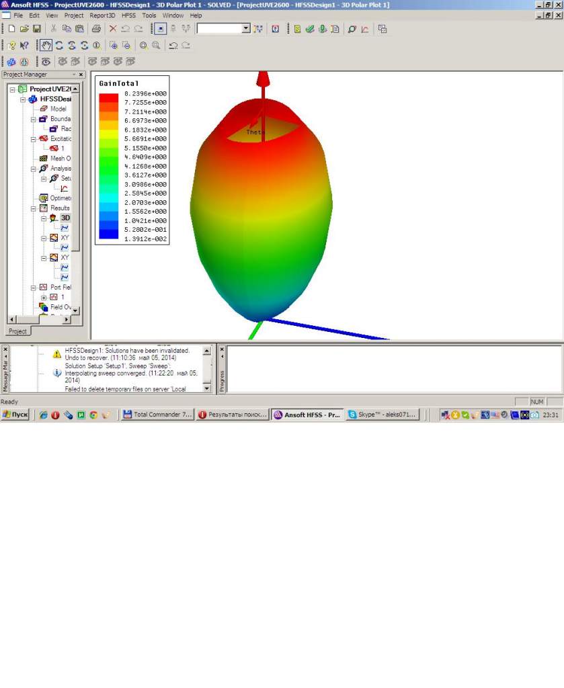Screen dimensions: 564x688
Task: Click the Cut scissors icon
Action: pos(54,29)
